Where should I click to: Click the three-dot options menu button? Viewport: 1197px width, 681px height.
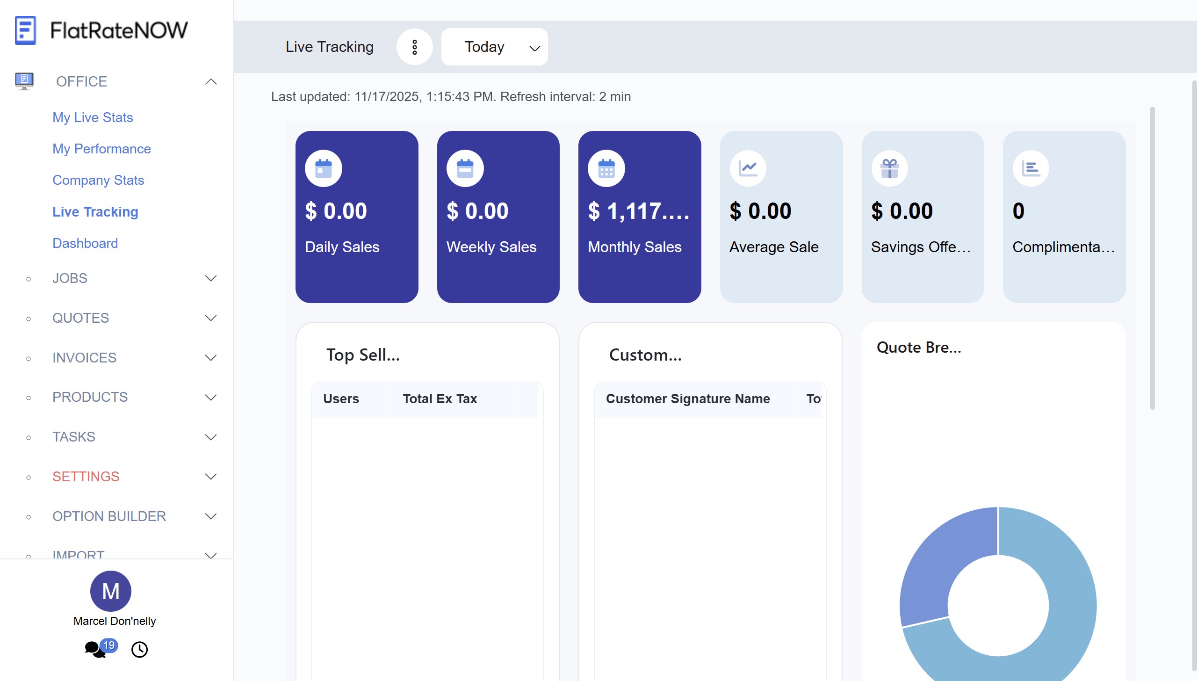414,47
